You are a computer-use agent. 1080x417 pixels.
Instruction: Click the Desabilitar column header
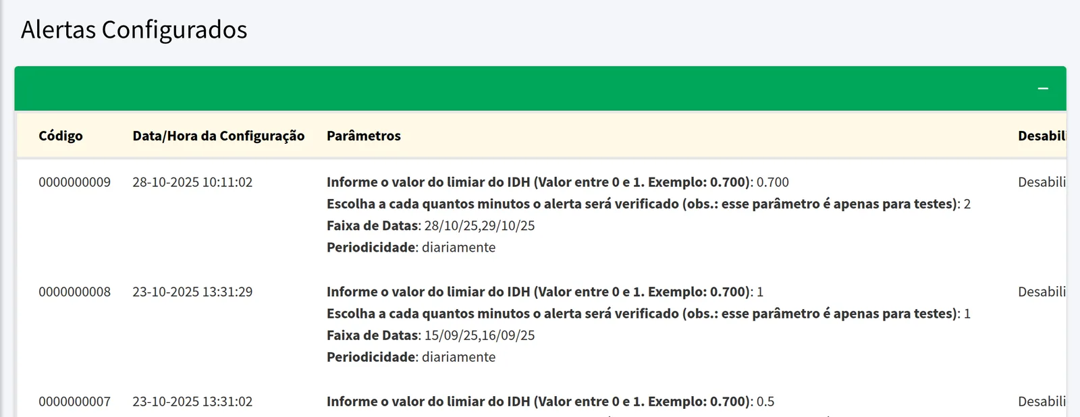(x=1042, y=136)
